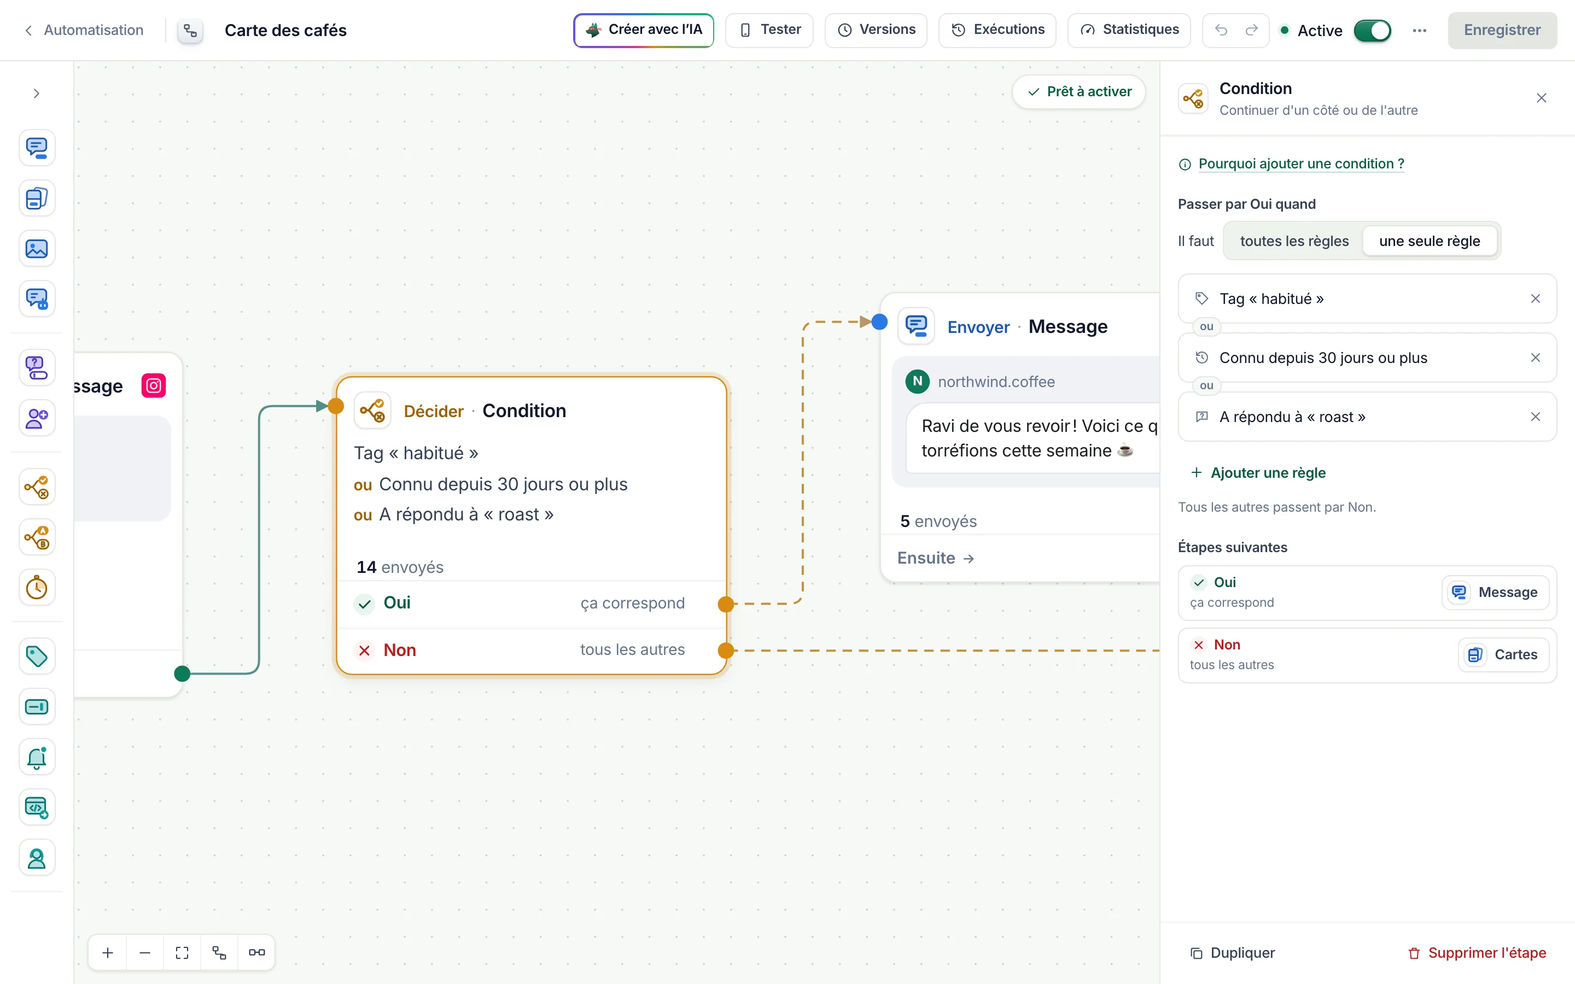The height and width of the screenshot is (984, 1575).
Task: Click Créer avec l'IA button
Action: [643, 30]
